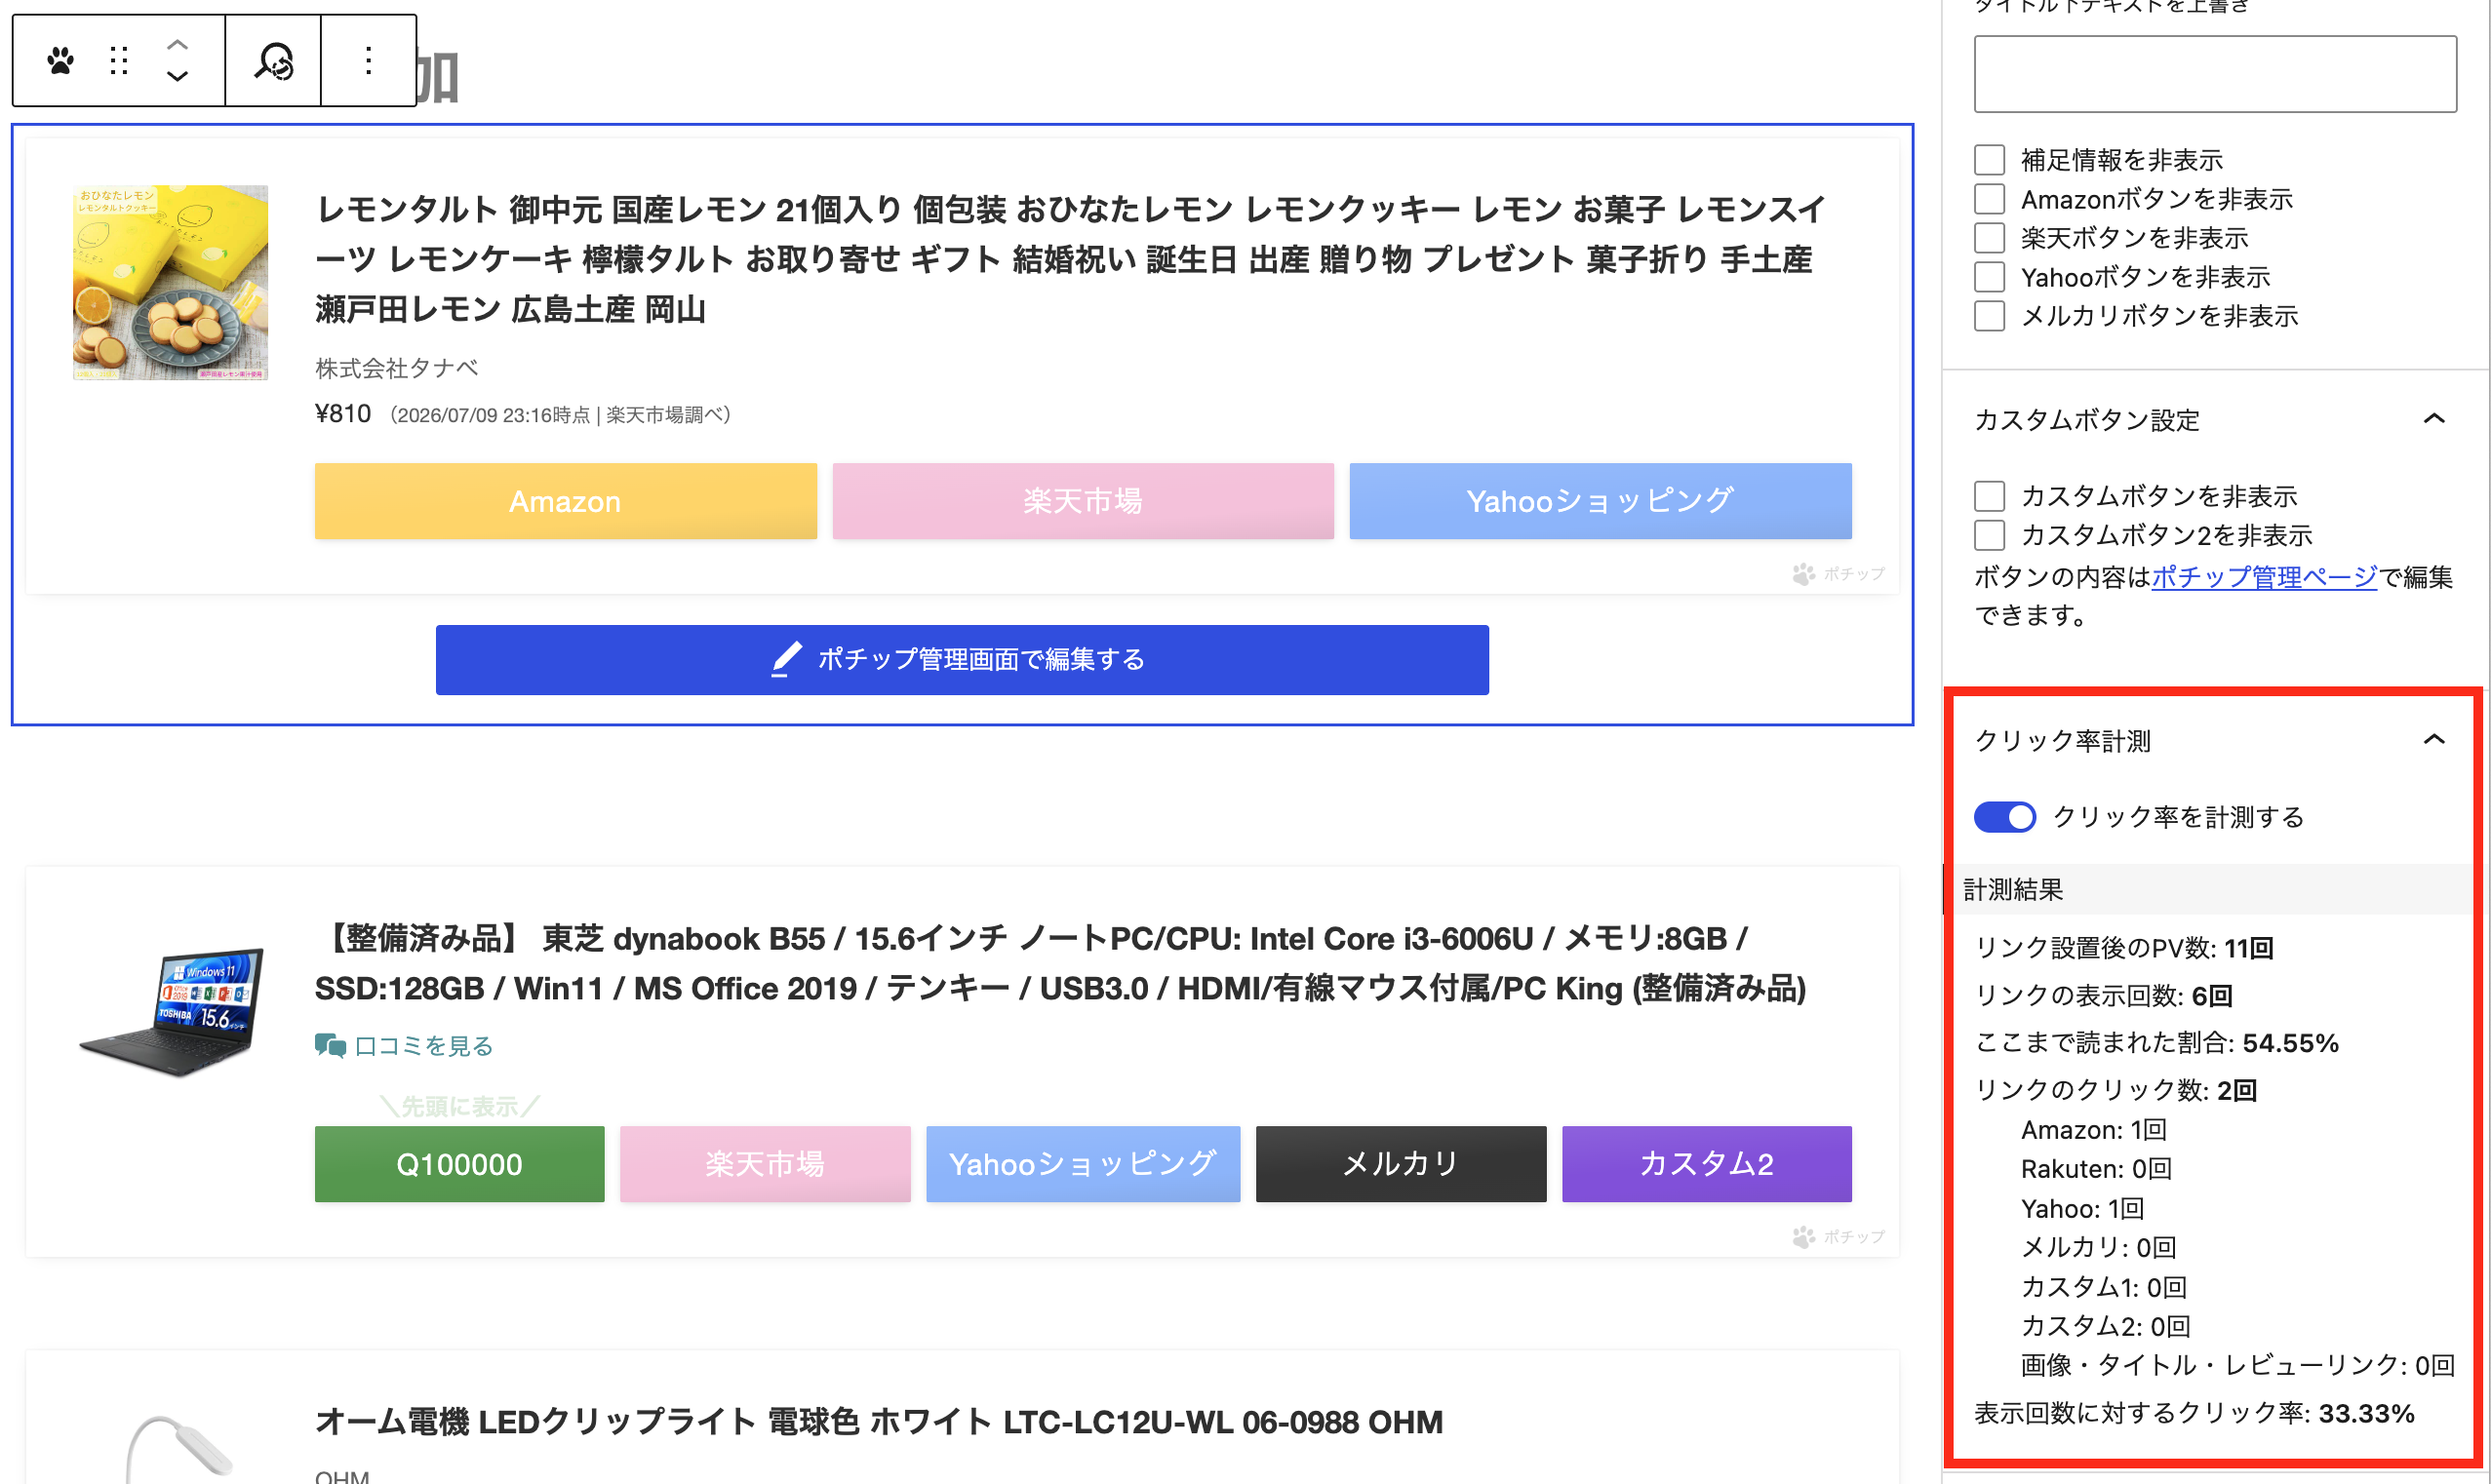Screen dimensions: 2491x1484
Task: Click the Pochipp paw block icon
Action: pos(60,61)
